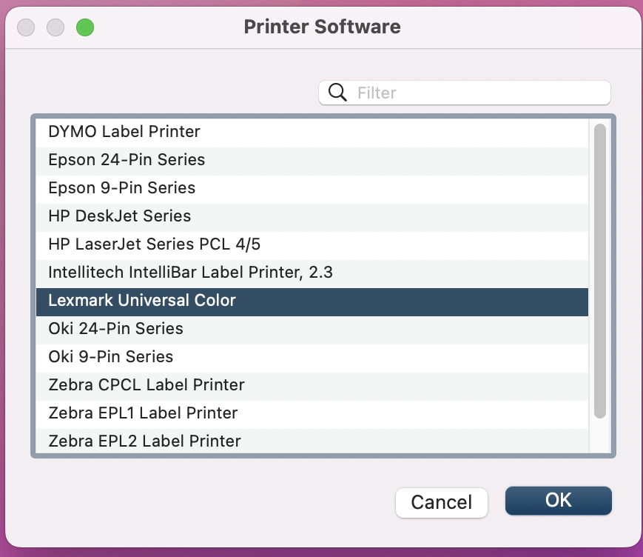
Task: Select HP LaserJet Series PCL 4/5
Action: tap(312, 244)
